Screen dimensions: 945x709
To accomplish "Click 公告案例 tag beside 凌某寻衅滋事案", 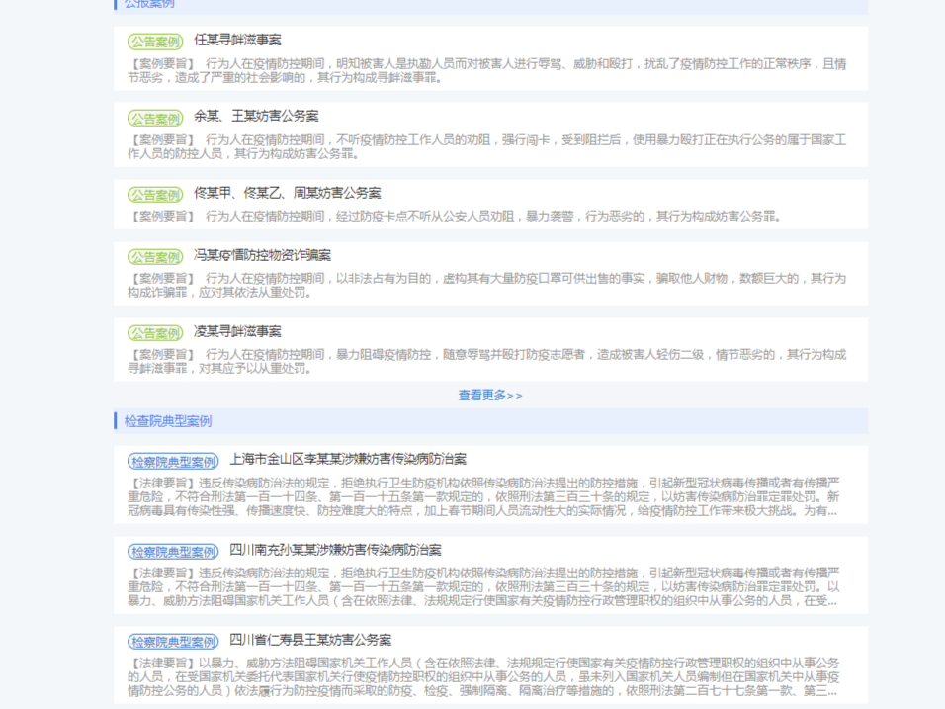I will 155,333.
